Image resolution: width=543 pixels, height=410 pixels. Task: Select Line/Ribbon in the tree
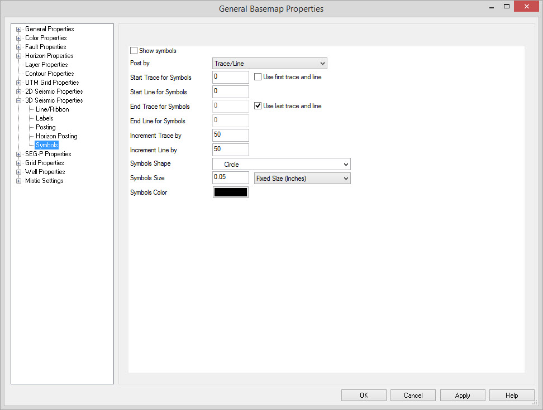click(x=52, y=109)
